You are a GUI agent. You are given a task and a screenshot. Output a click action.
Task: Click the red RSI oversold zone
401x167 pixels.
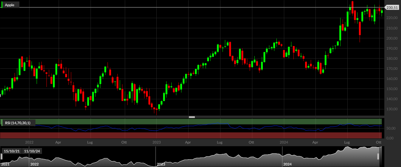click(x=191, y=135)
